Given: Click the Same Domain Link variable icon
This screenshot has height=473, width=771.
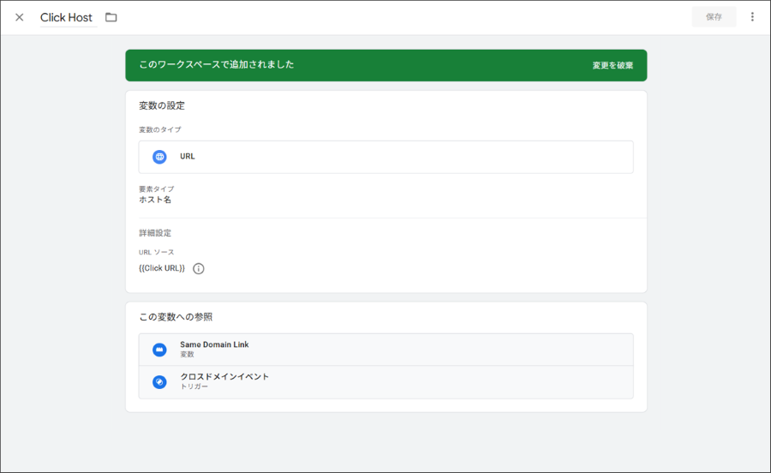Looking at the screenshot, I should (159, 350).
